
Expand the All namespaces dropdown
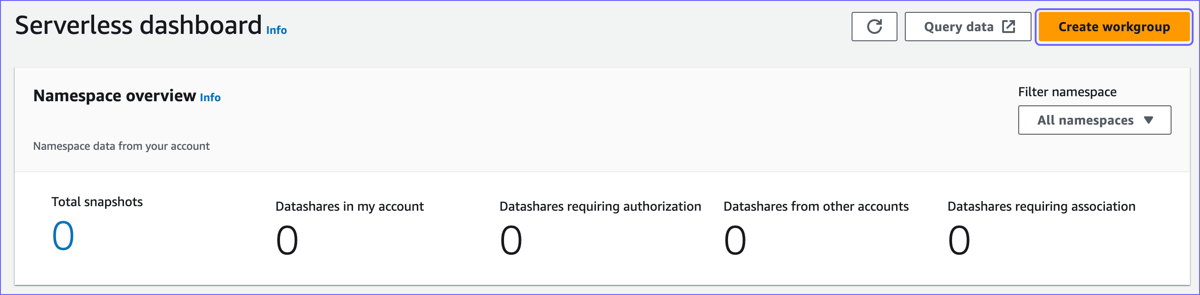[1094, 120]
